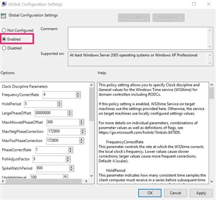The width and height of the screenshot is (216, 200).
Task: Click the Options pane vertical scrollbar thumb
Action: 92,104
